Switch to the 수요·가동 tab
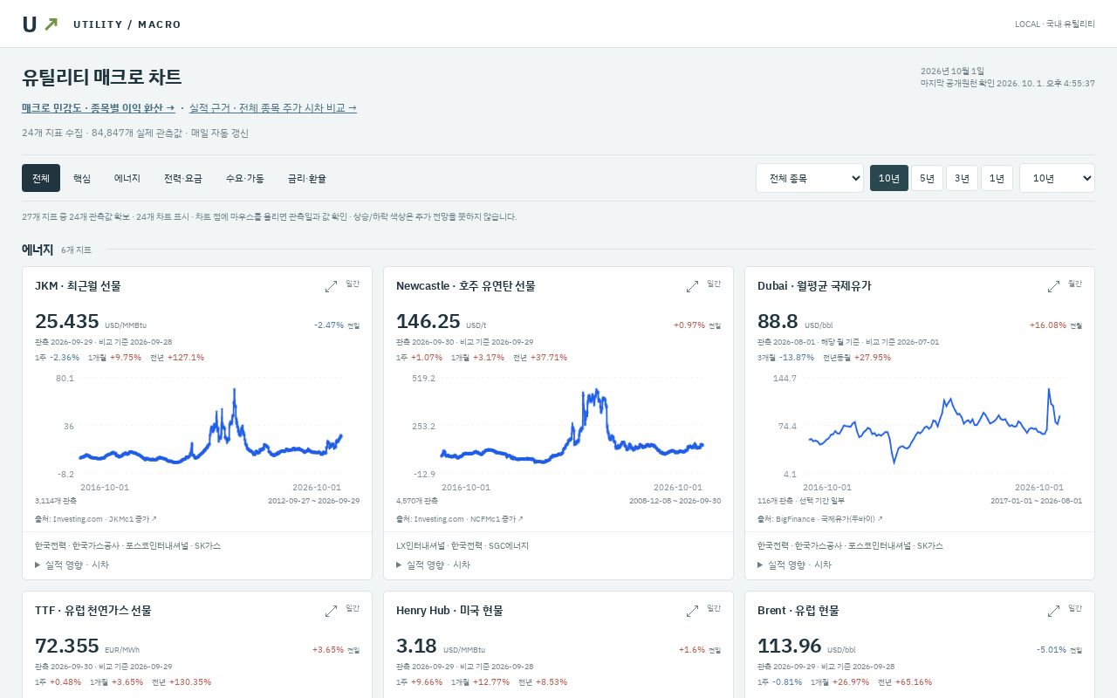1117x698 pixels. (x=244, y=178)
